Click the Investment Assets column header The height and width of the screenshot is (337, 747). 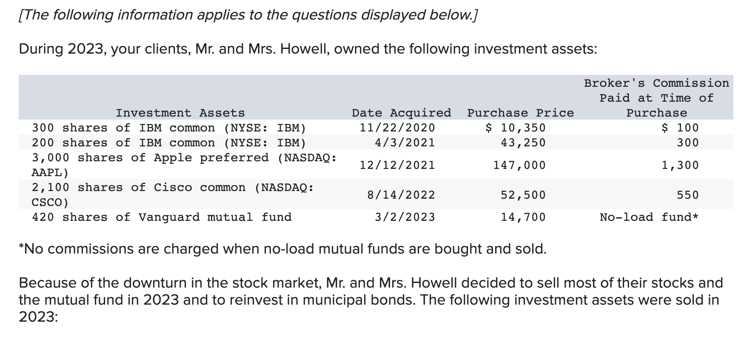coord(180,113)
